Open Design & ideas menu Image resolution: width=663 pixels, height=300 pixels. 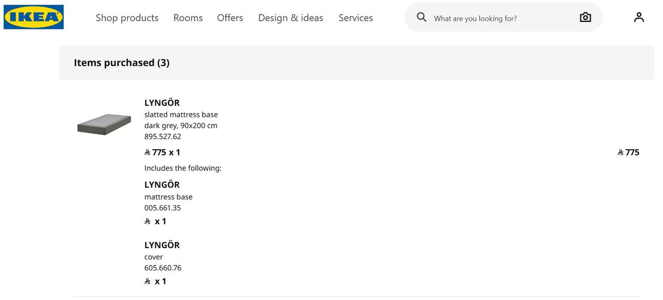291,18
